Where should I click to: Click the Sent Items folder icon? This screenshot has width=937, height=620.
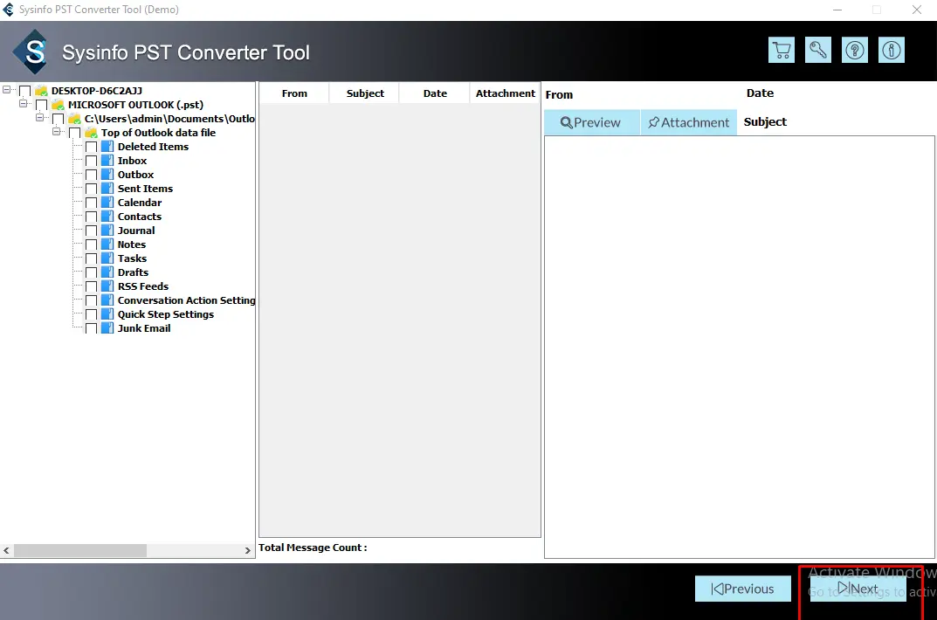click(107, 189)
